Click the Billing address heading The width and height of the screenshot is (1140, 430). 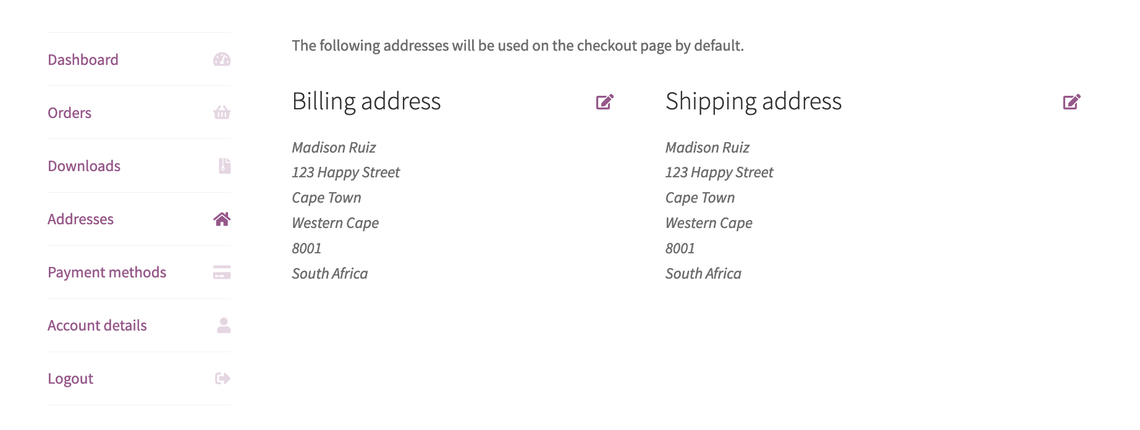coord(366,101)
